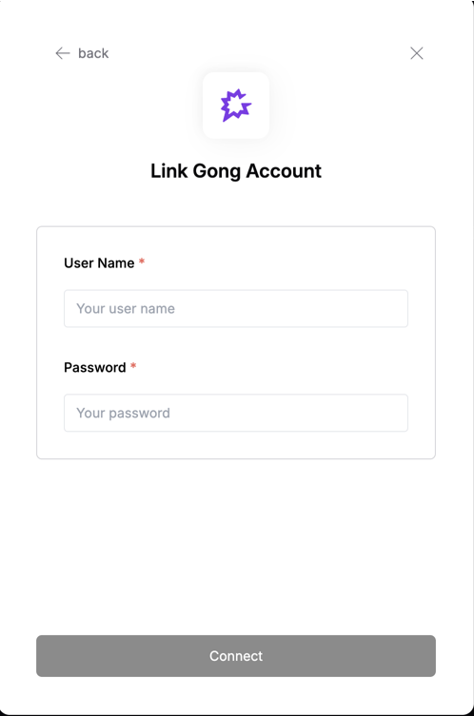Click the "Your password" placeholder text
474x716 pixels.
124,414
